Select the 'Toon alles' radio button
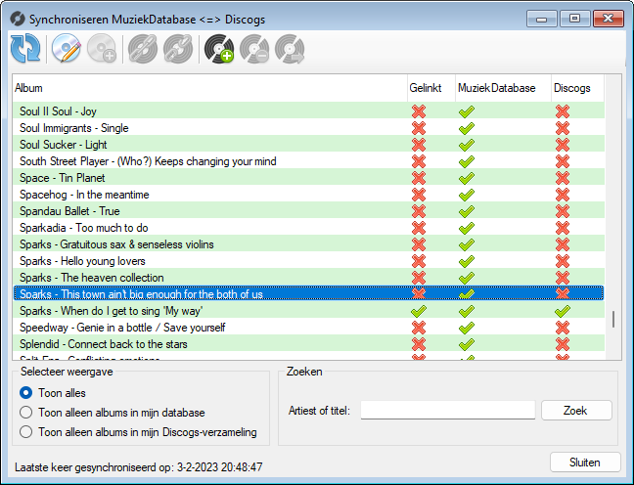 click(25, 393)
